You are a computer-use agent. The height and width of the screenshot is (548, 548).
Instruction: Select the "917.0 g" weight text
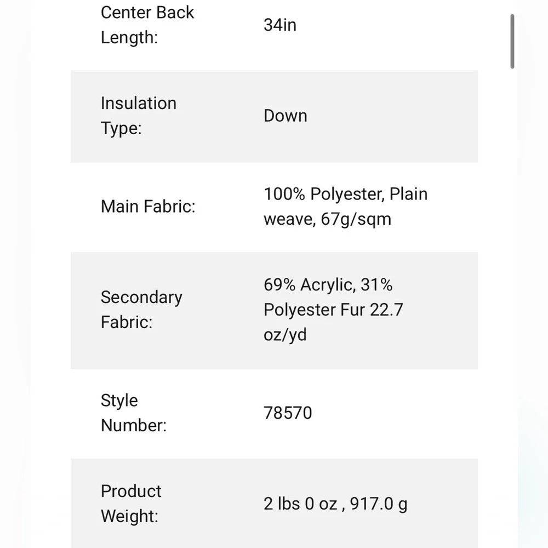(x=378, y=504)
